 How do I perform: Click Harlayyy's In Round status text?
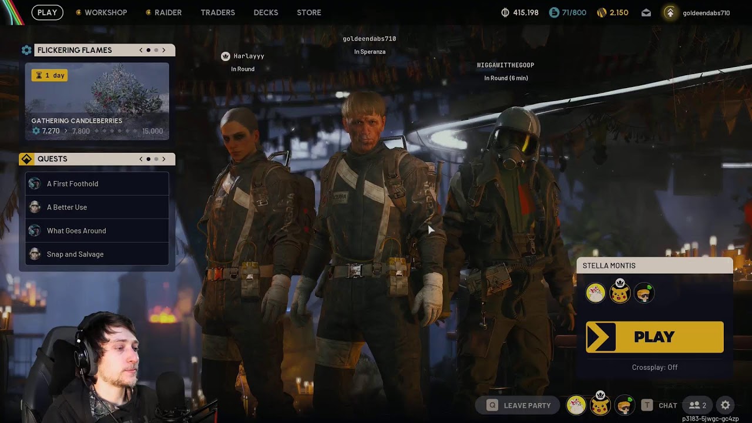243,69
